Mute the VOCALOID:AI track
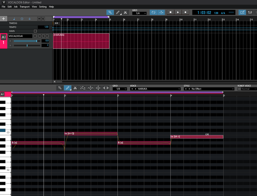Viewport: 257px width, 196px height. 39,36
